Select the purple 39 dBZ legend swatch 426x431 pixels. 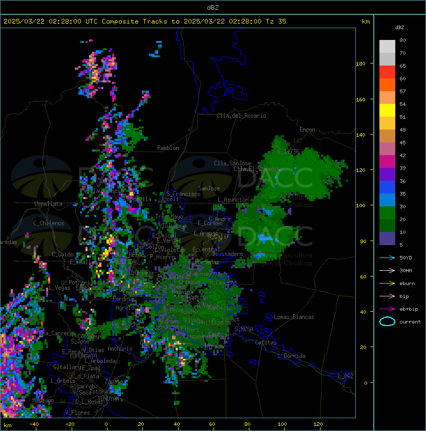[387, 174]
